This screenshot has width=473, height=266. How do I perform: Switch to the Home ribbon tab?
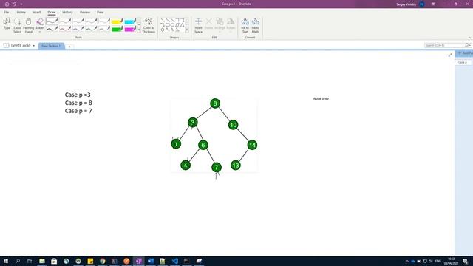21,12
